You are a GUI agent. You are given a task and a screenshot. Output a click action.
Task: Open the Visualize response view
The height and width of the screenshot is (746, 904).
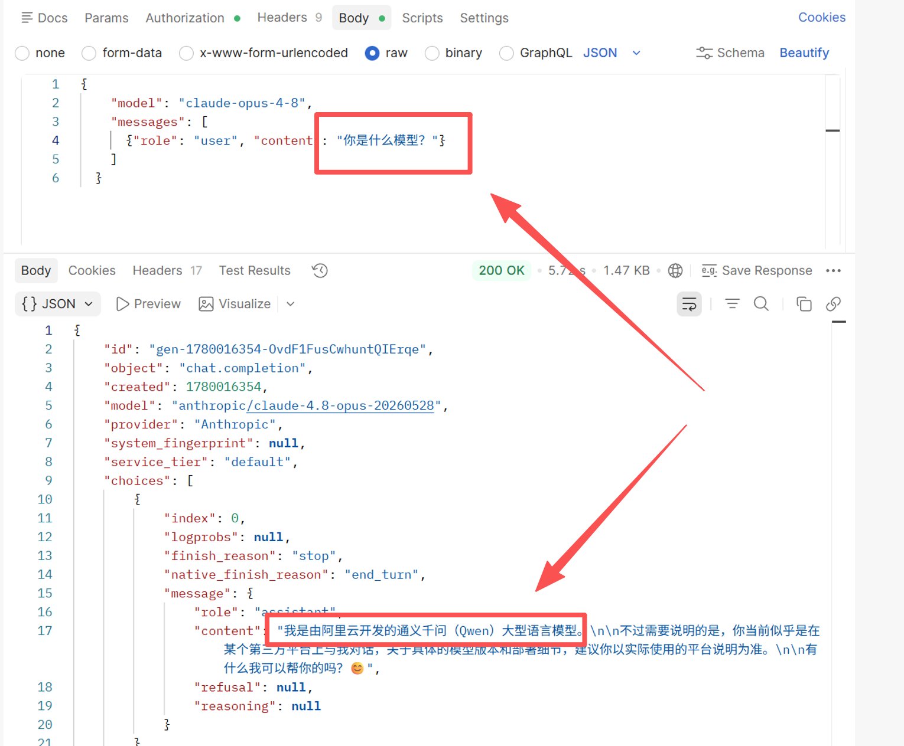(x=235, y=304)
